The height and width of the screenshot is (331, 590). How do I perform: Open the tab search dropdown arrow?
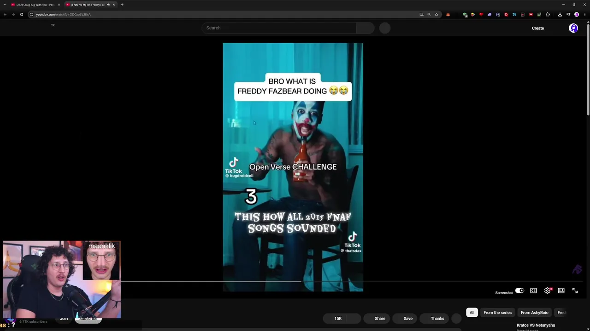pos(4,5)
